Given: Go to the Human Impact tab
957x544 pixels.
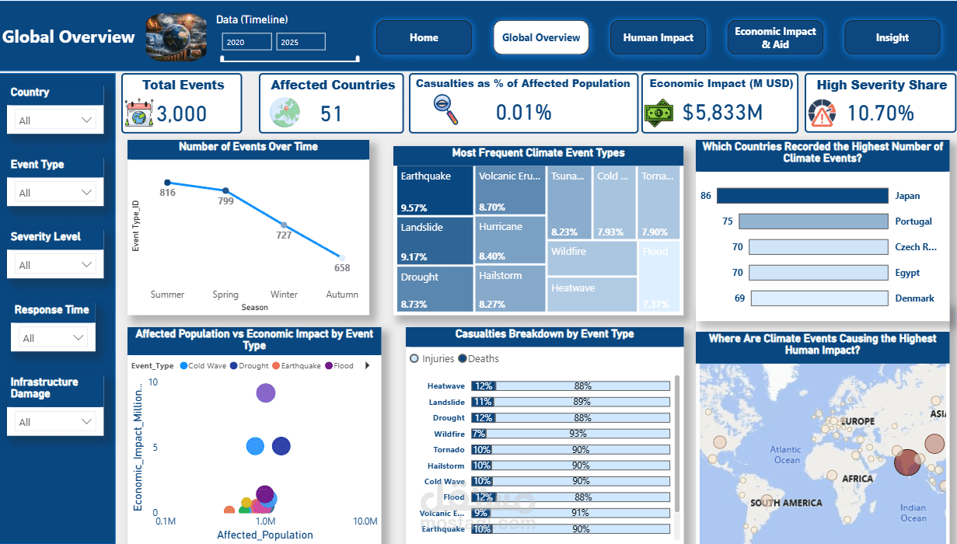Looking at the screenshot, I should [658, 37].
